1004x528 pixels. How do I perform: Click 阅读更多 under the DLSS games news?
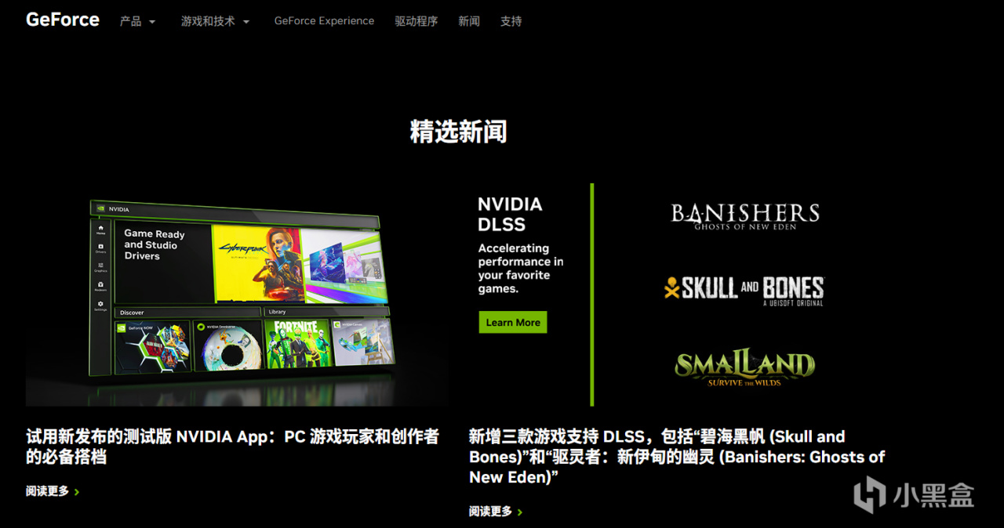[x=489, y=511]
